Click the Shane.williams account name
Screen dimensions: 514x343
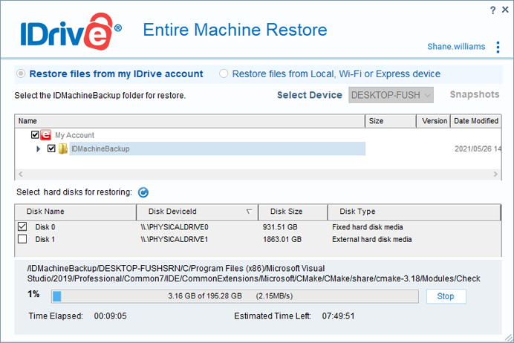click(x=456, y=47)
